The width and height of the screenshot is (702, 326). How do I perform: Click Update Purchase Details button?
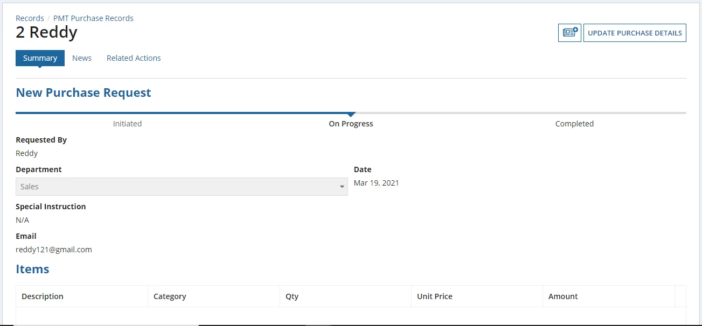coord(635,33)
